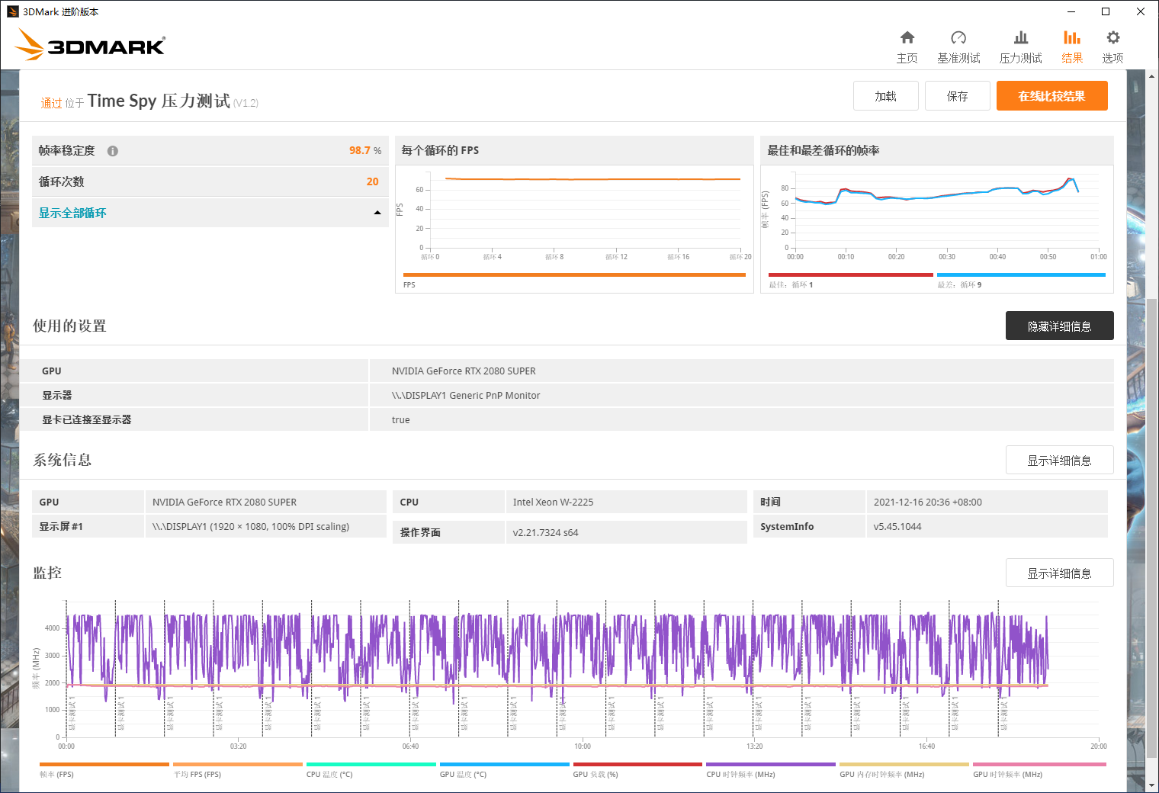The height and width of the screenshot is (793, 1159).
Task: Click the Intel Xeon W-2225 CPU value
Action: coord(553,502)
